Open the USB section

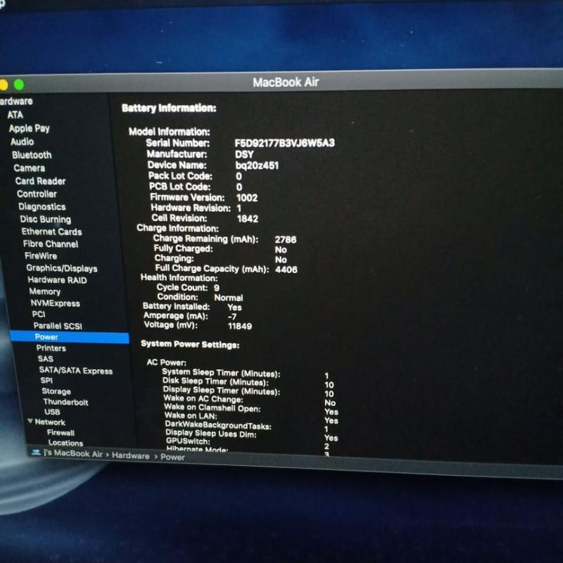tap(52, 412)
